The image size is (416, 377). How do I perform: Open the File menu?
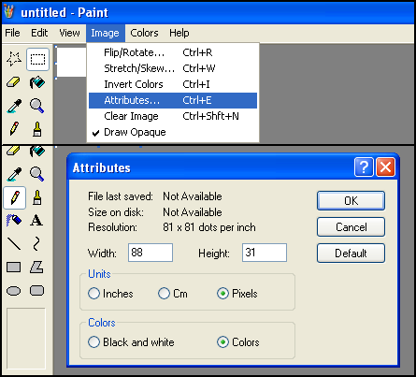tap(12, 33)
